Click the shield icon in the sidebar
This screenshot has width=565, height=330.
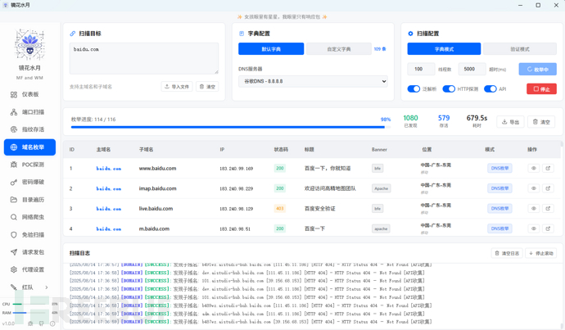tap(14, 234)
